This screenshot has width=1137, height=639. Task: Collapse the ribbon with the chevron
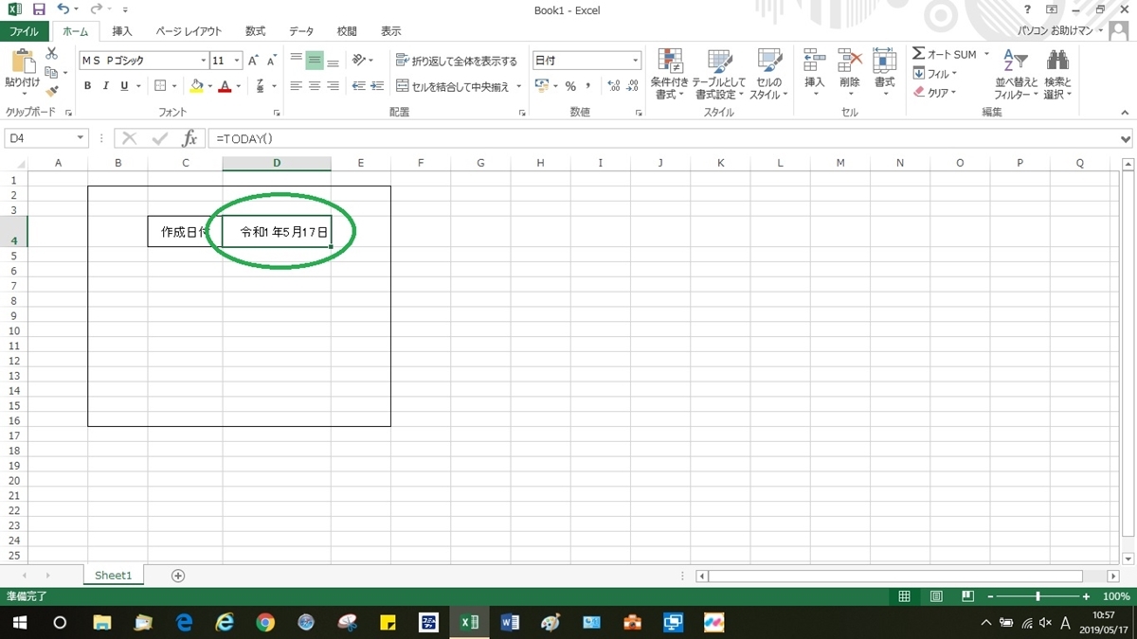[1125, 112]
